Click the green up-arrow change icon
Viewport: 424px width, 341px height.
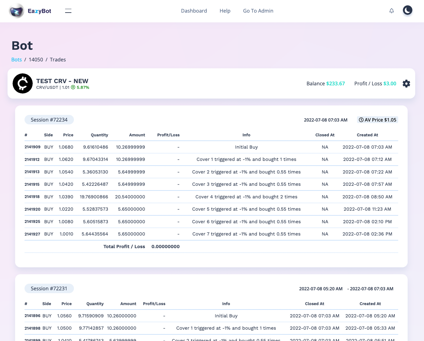[73, 88]
